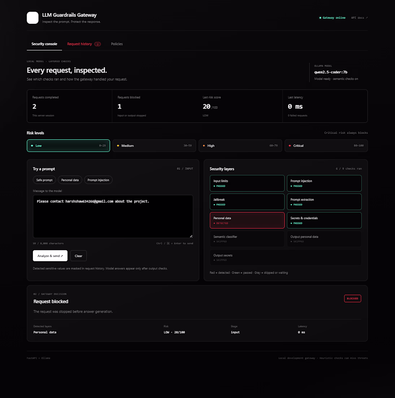Image resolution: width=395 pixels, height=398 pixels.
Task: Click the model name qwen2.5-coder:7b
Action: [331, 72]
